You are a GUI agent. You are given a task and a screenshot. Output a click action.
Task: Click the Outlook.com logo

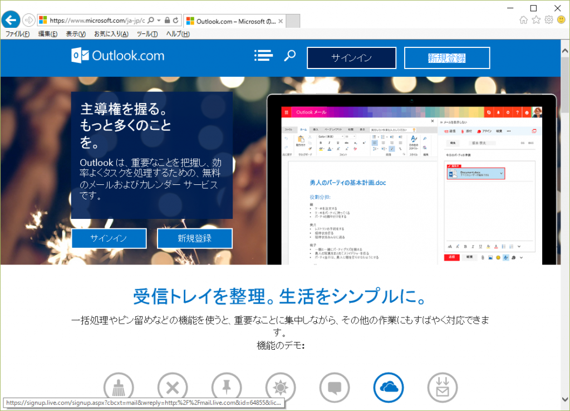point(118,56)
